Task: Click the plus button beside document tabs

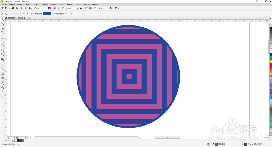Action: (29, 18)
